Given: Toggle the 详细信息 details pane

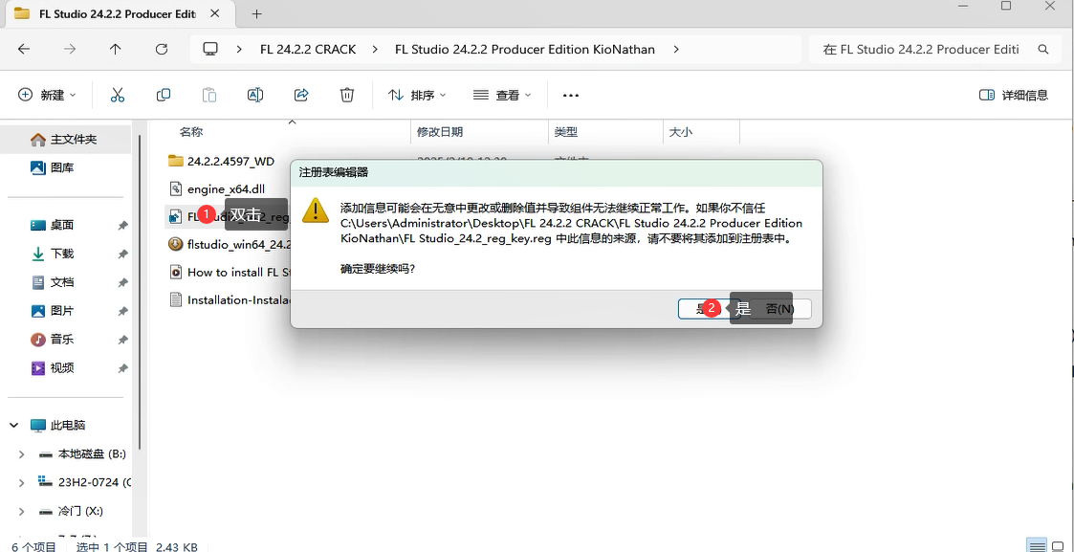Looking at the screenshot, I should point(1014,96).
